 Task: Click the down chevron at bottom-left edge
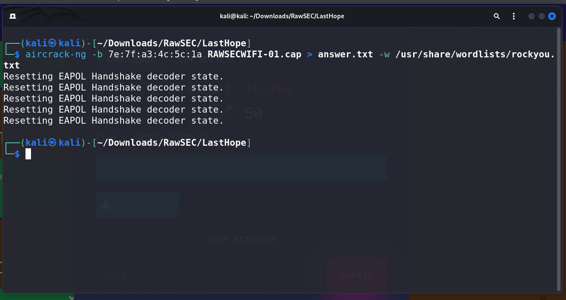click(70, 297)
